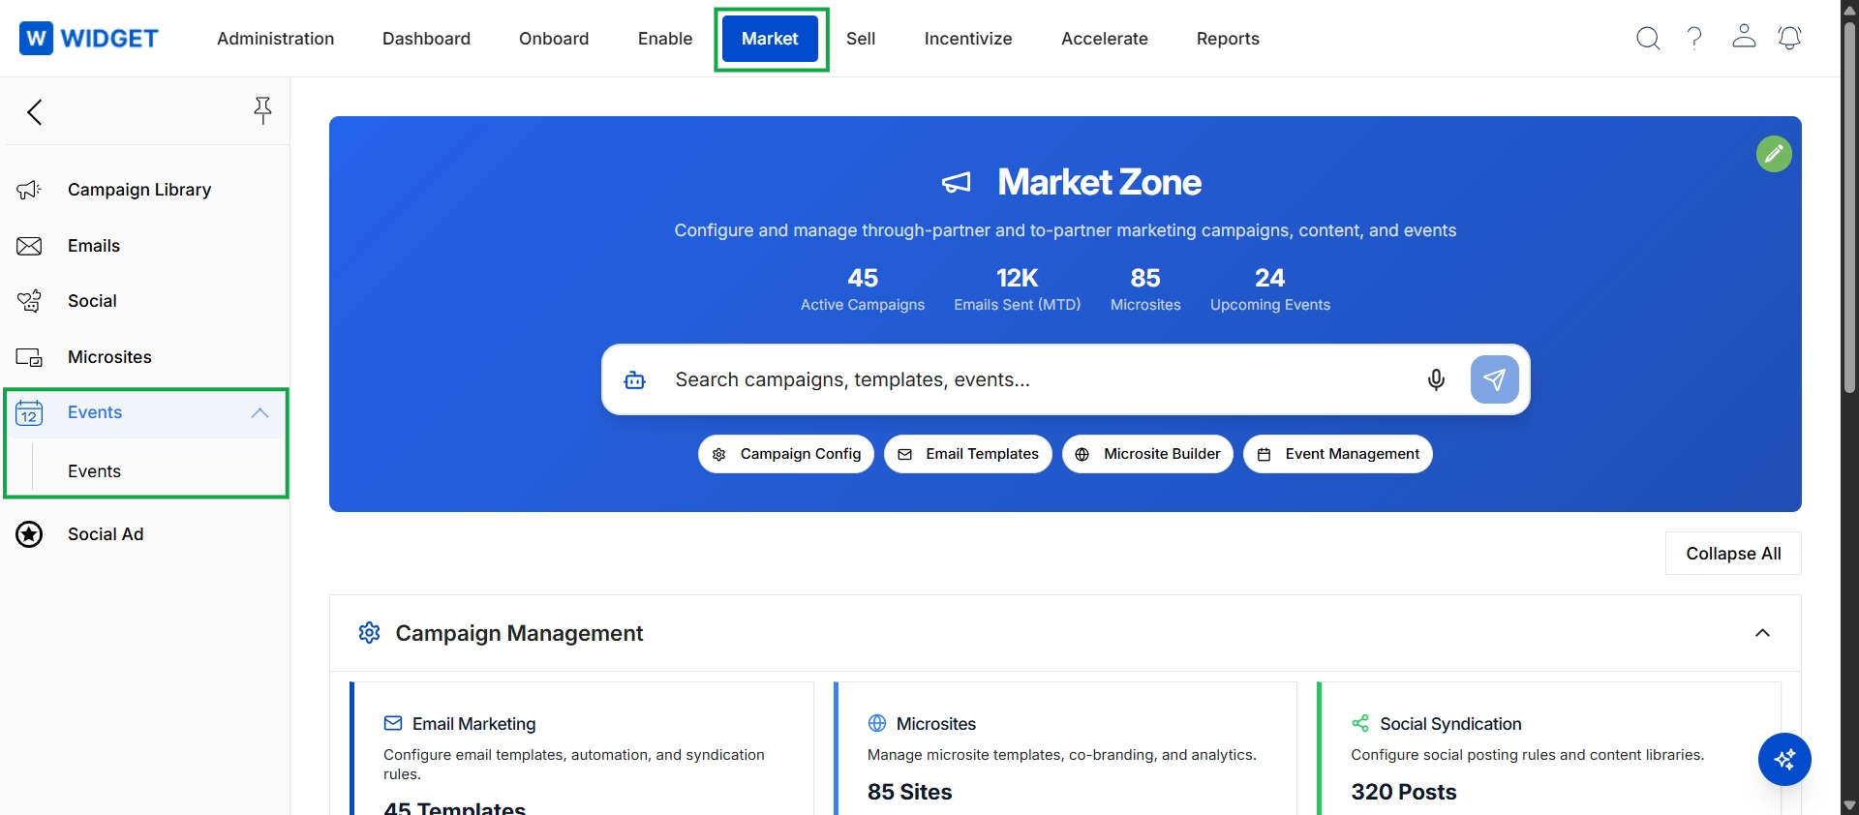Click the 85 Microsites stat

[x=1145, y=289]
